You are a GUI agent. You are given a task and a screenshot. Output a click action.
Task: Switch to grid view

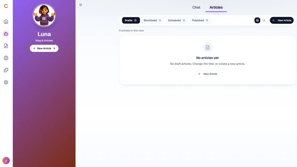[x=257, y=20]
